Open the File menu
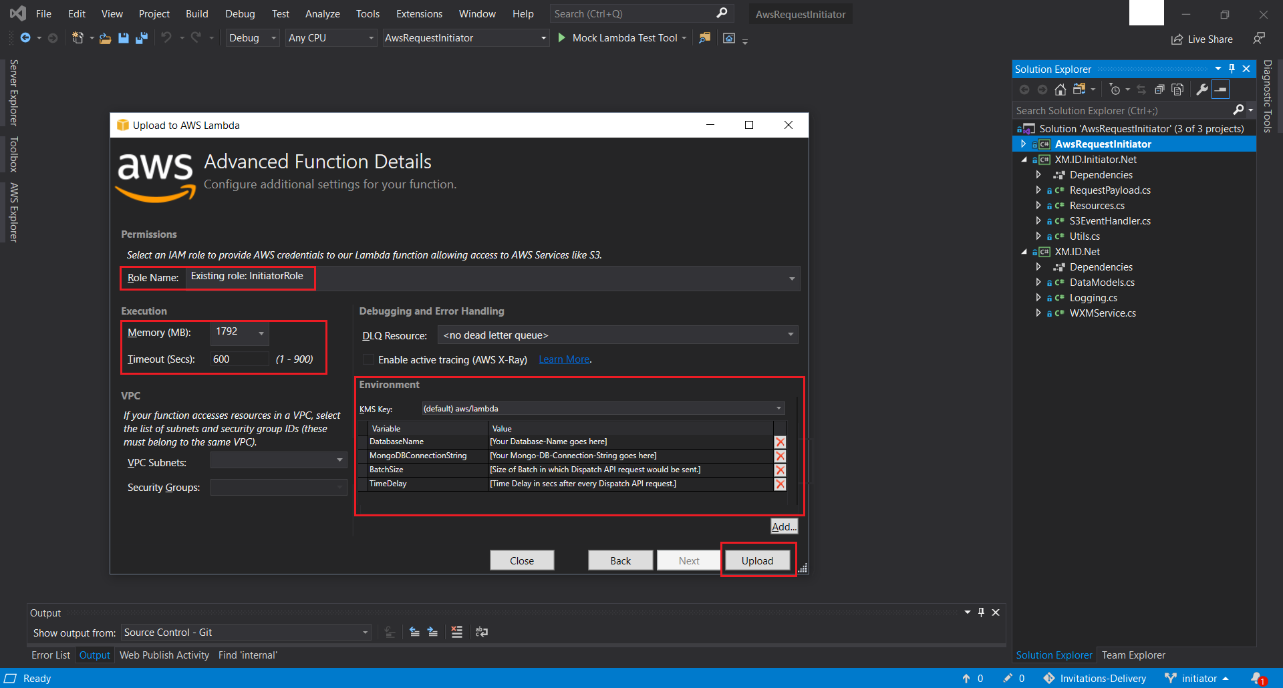Image resolution: width=1283 pixels, height=688 pixels. 43,13
